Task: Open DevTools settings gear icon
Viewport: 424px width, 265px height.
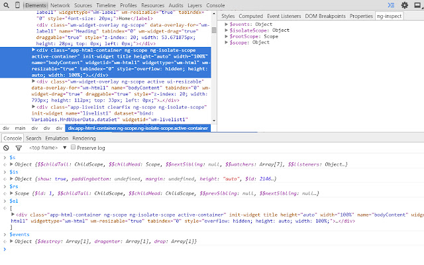Action: click(405, 5)
